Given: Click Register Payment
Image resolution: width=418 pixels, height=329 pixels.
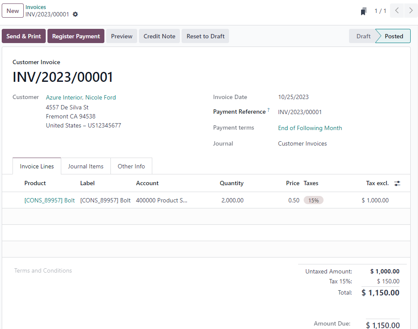Looking at the screenshot, I should pyautogui.click(x=76, y=36).
